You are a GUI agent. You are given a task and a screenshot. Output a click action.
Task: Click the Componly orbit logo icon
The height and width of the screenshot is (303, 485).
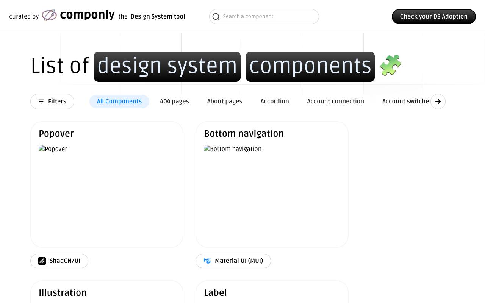[x=49, y=15]
